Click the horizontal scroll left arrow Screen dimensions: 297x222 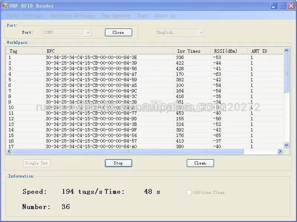coord(10,151)
